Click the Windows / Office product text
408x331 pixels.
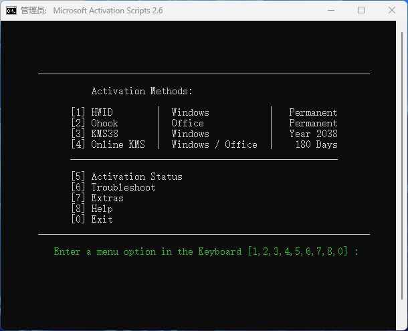[214, 144]
